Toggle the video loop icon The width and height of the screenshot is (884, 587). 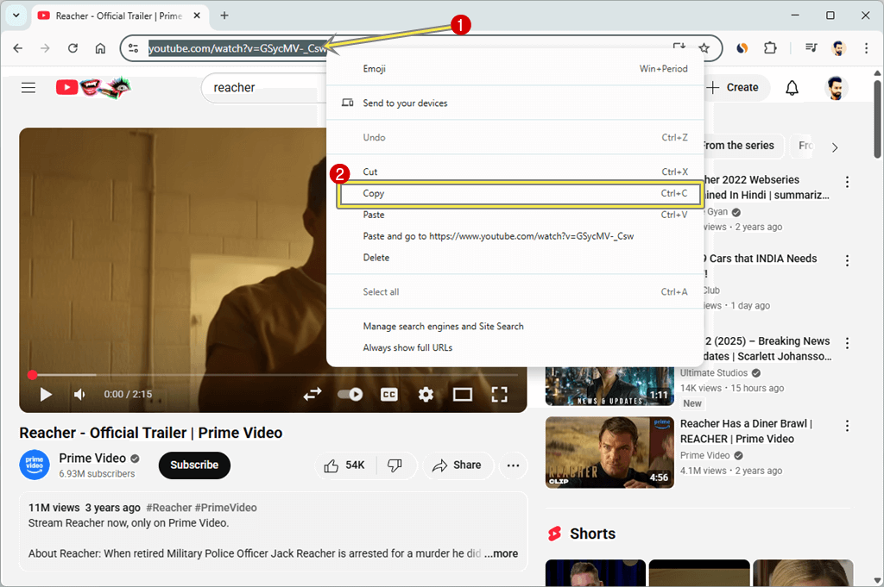pyautogui.click(x=313, y=395)
